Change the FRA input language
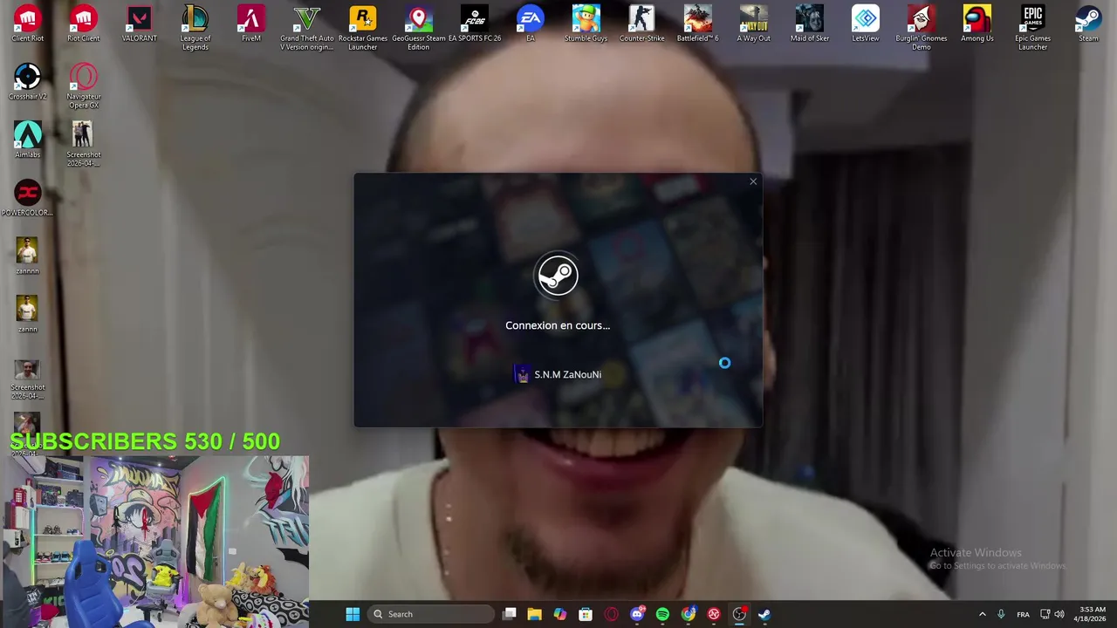1117x628 pixels. click(x=1023, y=614)
